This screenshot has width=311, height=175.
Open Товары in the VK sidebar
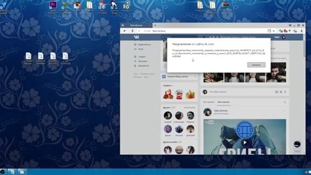(140, 57)
